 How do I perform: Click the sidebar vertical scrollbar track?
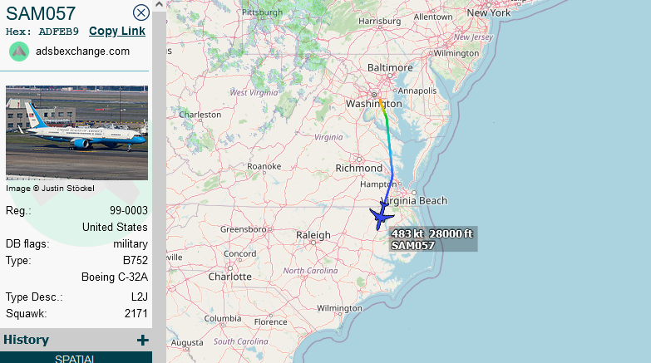159,187
